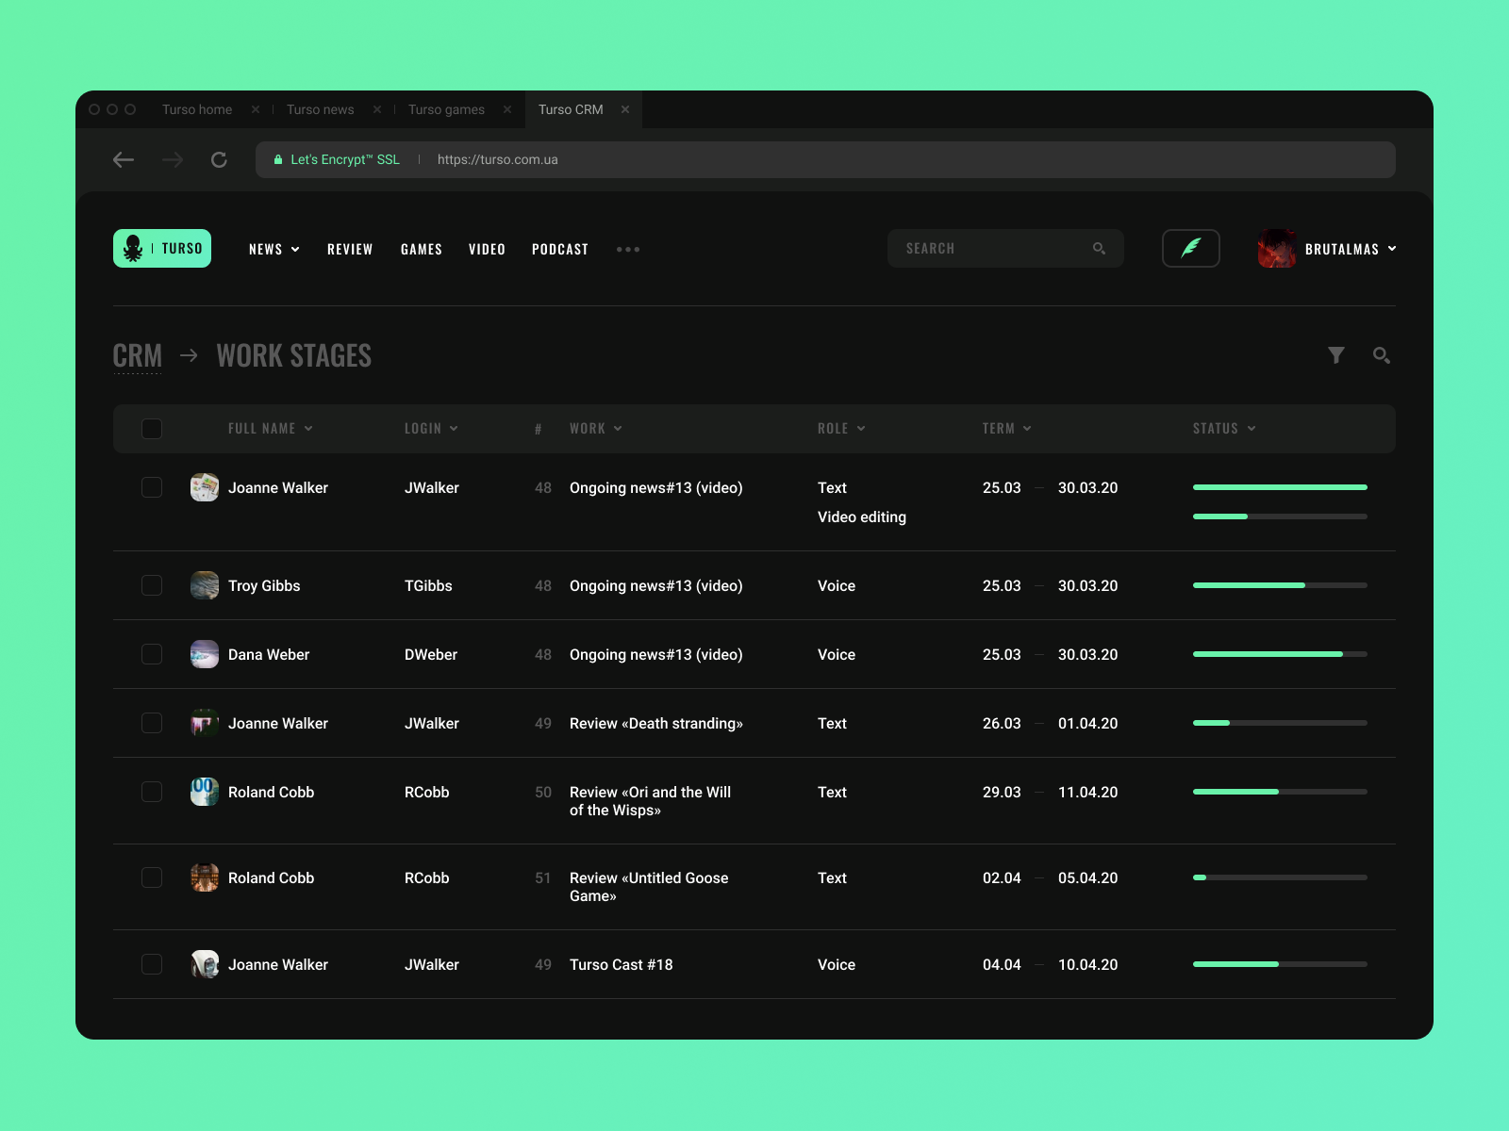Toggle the select-all checkbox in the header
Screen dimensions: 1509x1131
tap(151, 428)
